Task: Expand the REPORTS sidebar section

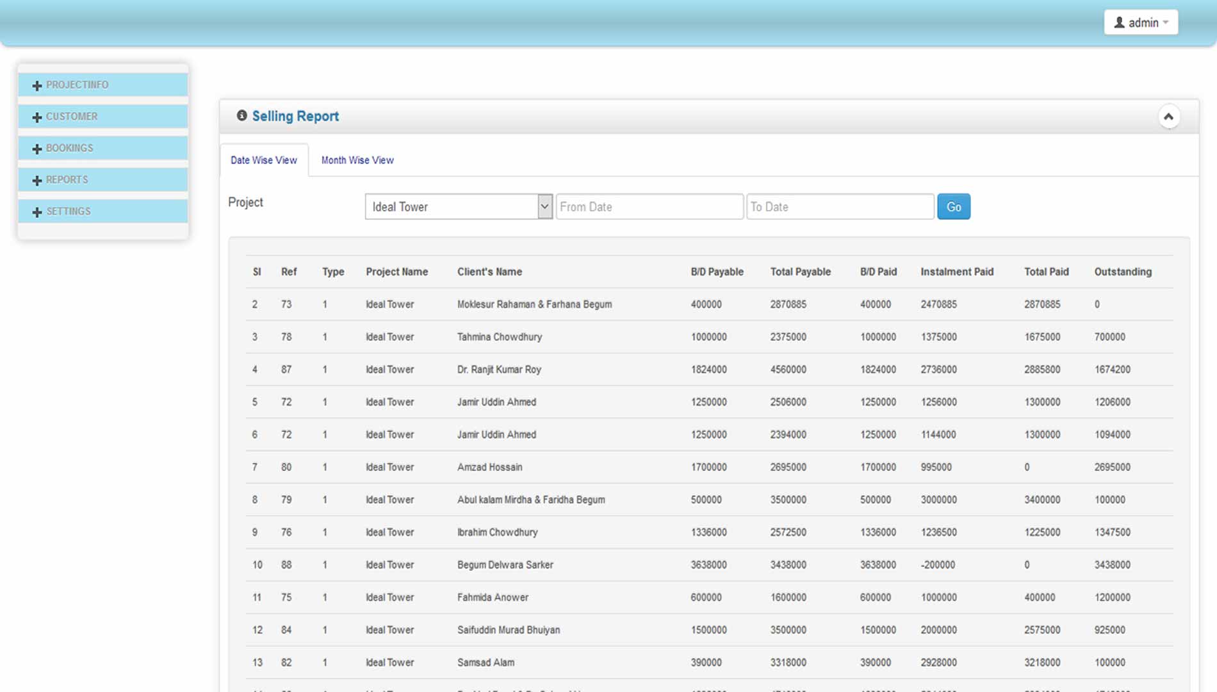Action: (x=102, y=179)
